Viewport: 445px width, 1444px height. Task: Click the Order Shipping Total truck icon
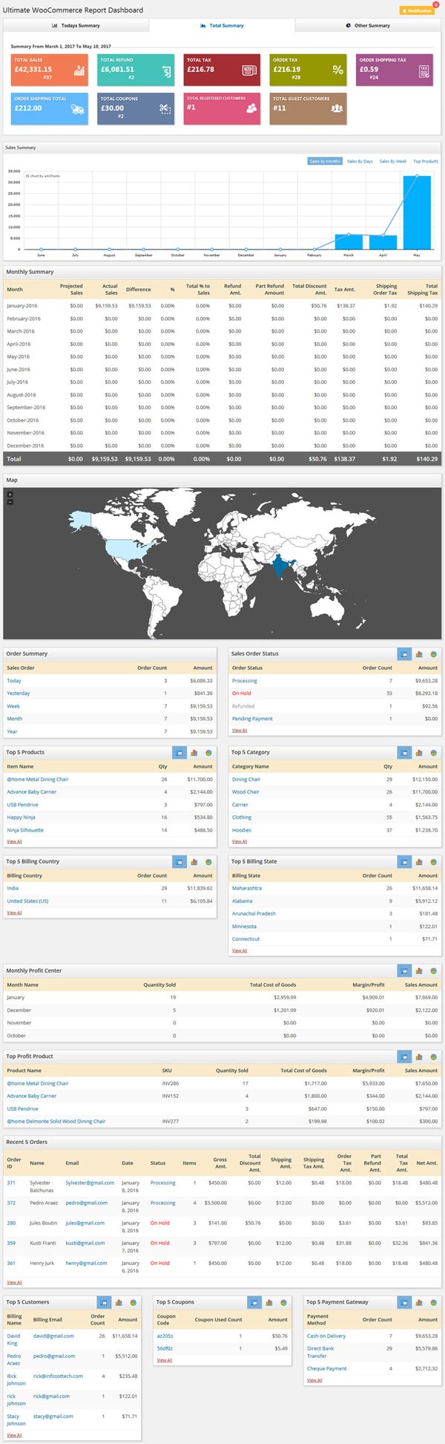[77, 109]
